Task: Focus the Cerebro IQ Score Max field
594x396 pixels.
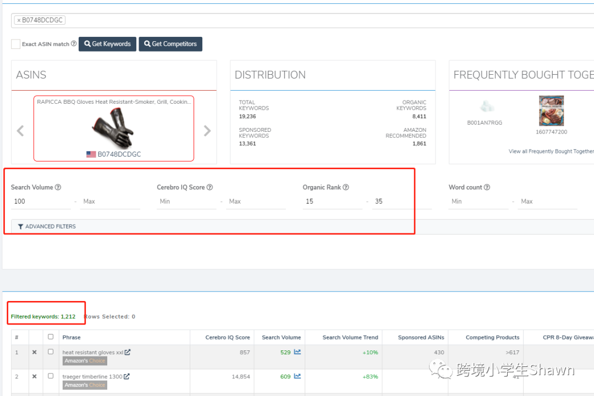Action: click(256, 202)
